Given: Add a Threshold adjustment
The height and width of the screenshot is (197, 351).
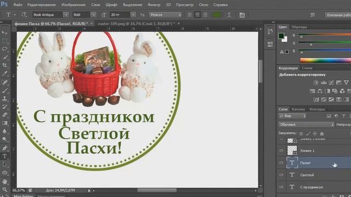Looking at the screenshot, I should tap(331, 100).
